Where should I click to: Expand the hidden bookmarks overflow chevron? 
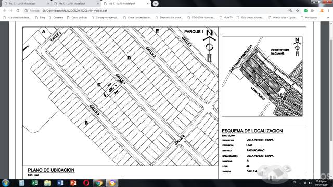[328, 17]
